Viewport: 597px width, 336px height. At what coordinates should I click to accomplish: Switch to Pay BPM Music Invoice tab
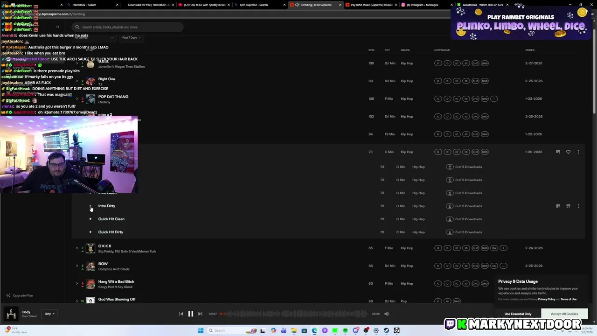(372, 5)
